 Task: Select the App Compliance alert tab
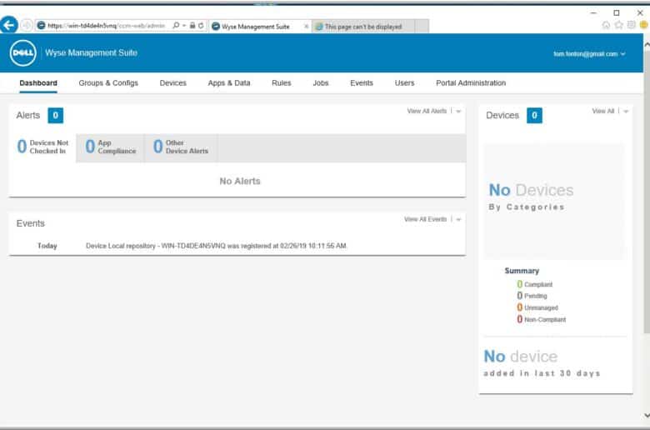111,147
